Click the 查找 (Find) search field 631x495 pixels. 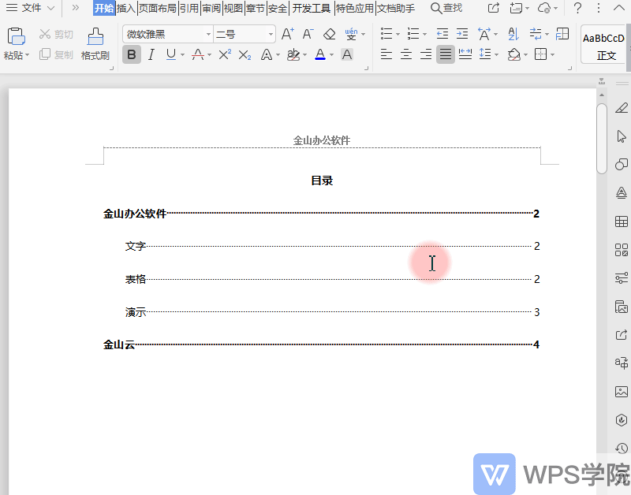(447, 8)
